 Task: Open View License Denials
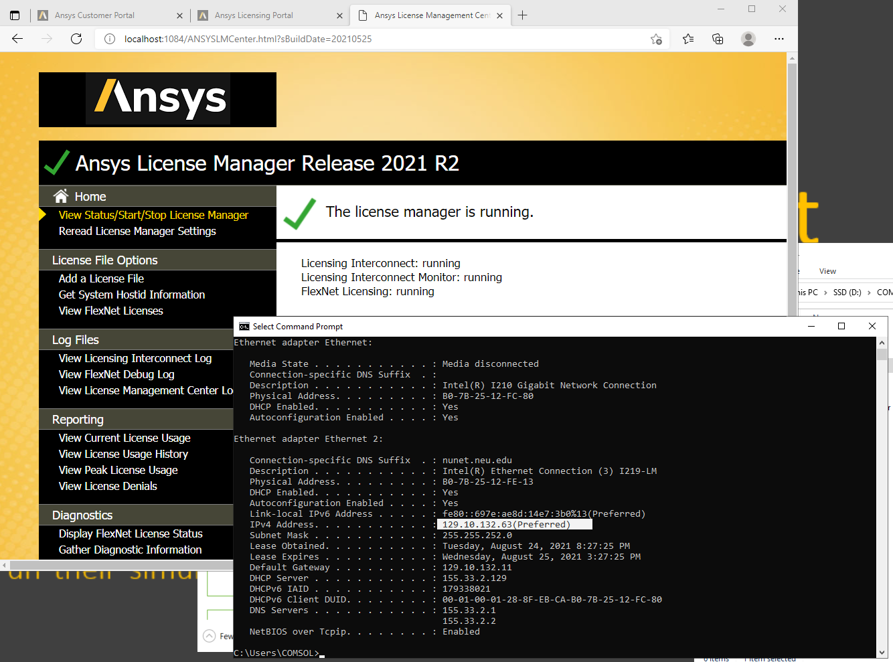pos(108,486)
